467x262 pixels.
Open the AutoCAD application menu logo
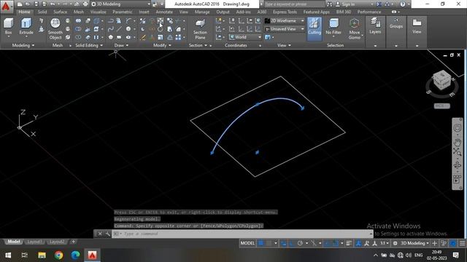tap(6, 6)
